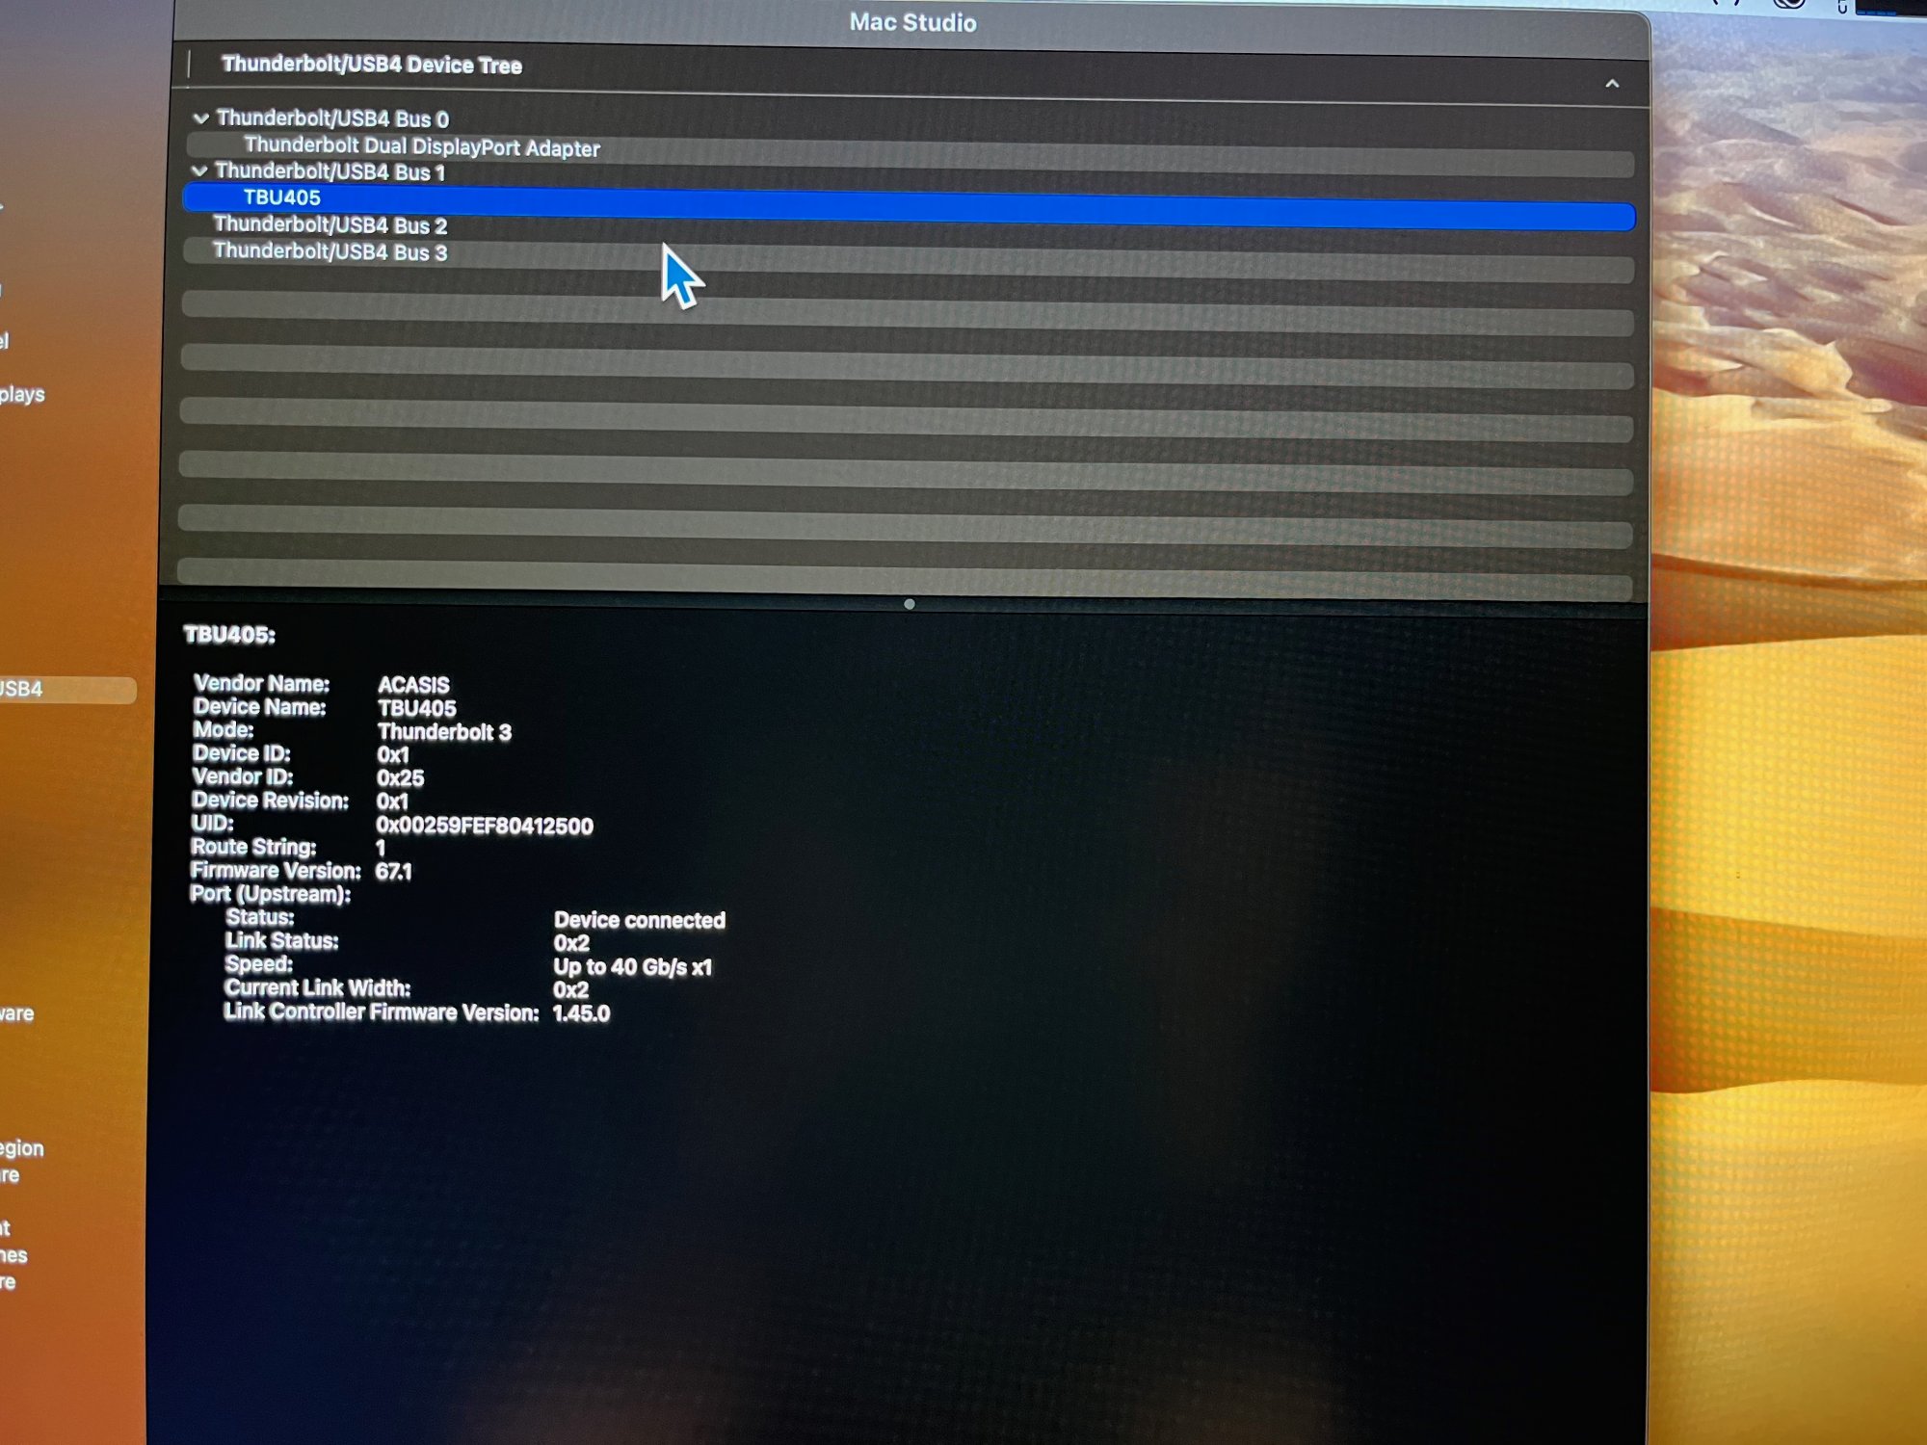Select the highlighted TBU405 device row
The width and height of the screenshot is (1927, 1445).
(281, 198)
